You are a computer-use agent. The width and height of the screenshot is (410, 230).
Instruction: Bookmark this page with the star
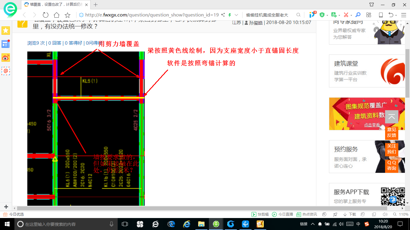click(68, 15)
